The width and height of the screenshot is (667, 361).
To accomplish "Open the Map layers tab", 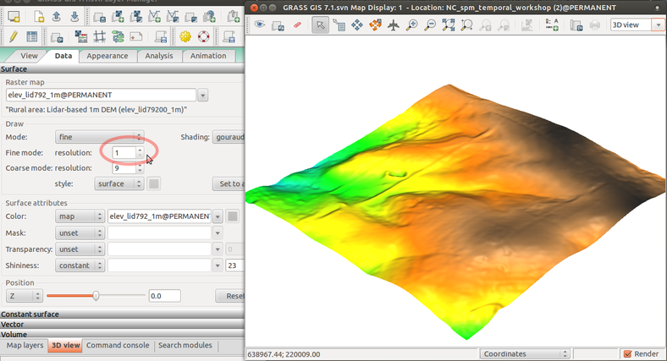I will coord(25,345).
